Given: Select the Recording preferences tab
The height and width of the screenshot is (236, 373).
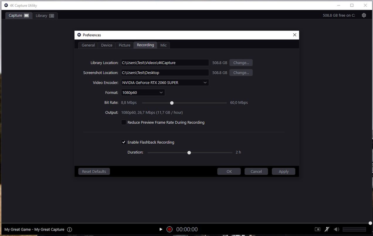Looking at the screenshot, I should tap(145, 45).
